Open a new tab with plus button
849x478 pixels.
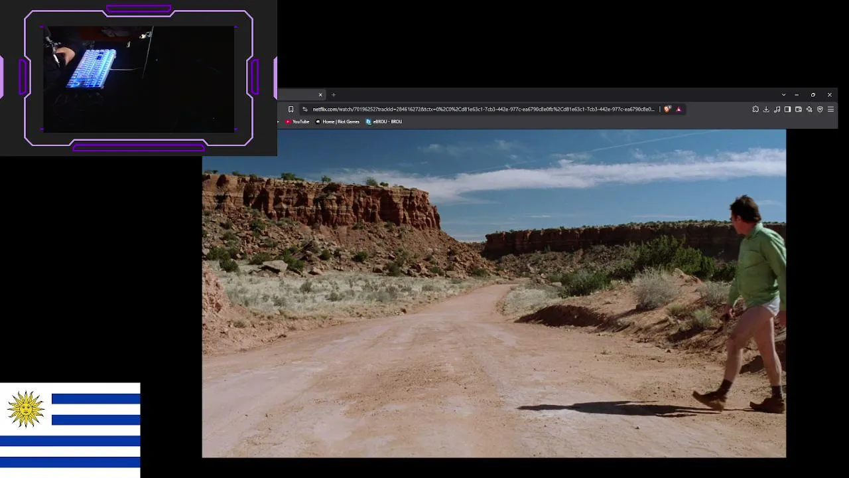(x=334, y=95)
